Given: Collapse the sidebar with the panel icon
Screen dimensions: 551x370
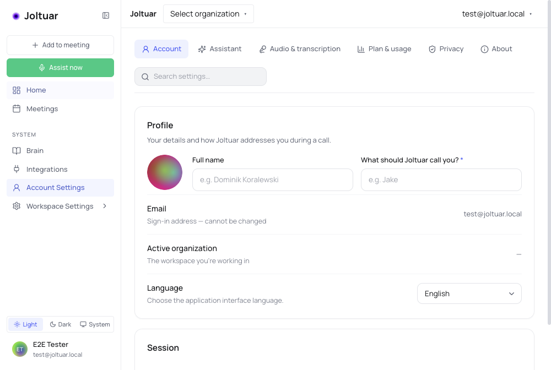Looking at the screenshot, I should pyautogui.click(x=106, y=15).
